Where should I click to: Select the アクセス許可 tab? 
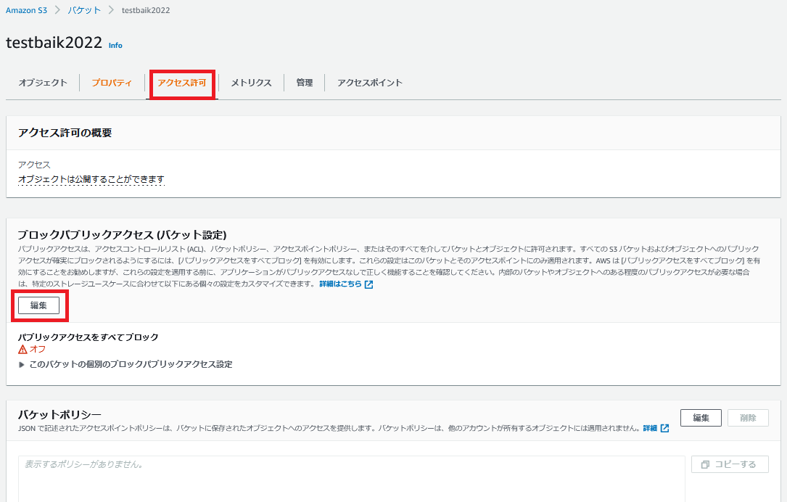pyautogui.click(x=182, y=83)
